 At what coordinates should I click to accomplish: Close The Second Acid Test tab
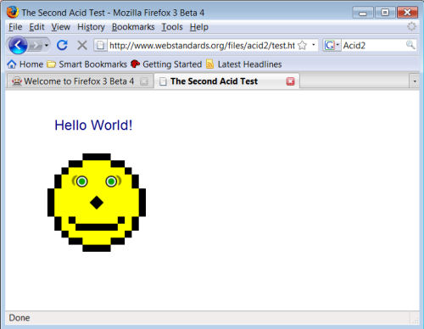(290, 81)
